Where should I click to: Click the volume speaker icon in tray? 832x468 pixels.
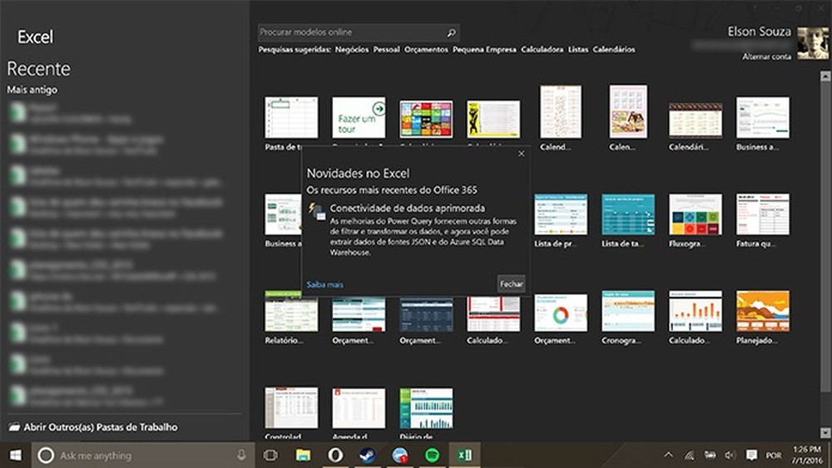click(730, 456)
